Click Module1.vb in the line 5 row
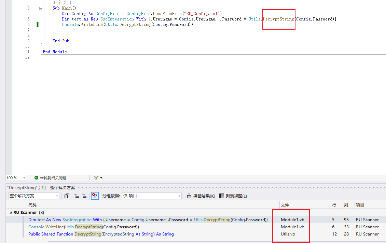This screenshot has width=386, height=243. pos(292,220)
